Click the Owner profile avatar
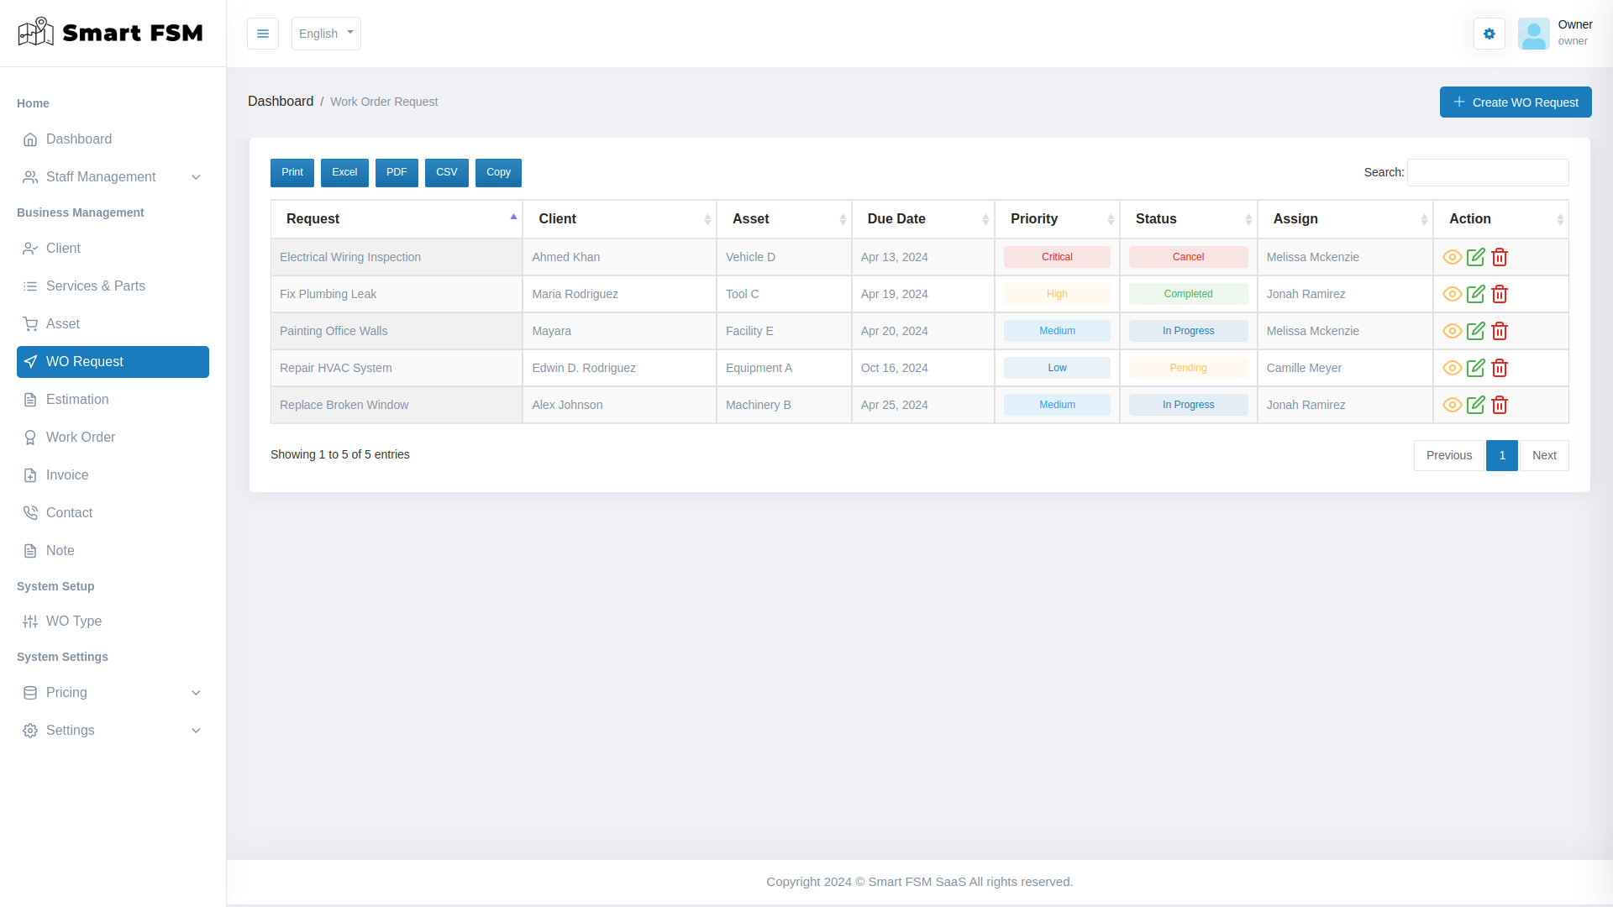The width and height of the screenshot is (1613, 907). (1533, 34)
